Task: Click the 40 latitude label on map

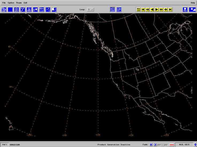Action: click(9, 47)
